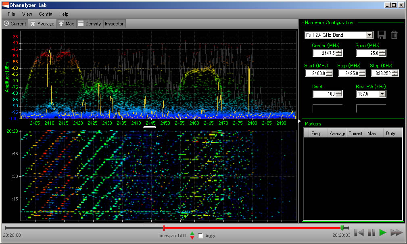
Task: Open the View menu
Action: (27, 14)
